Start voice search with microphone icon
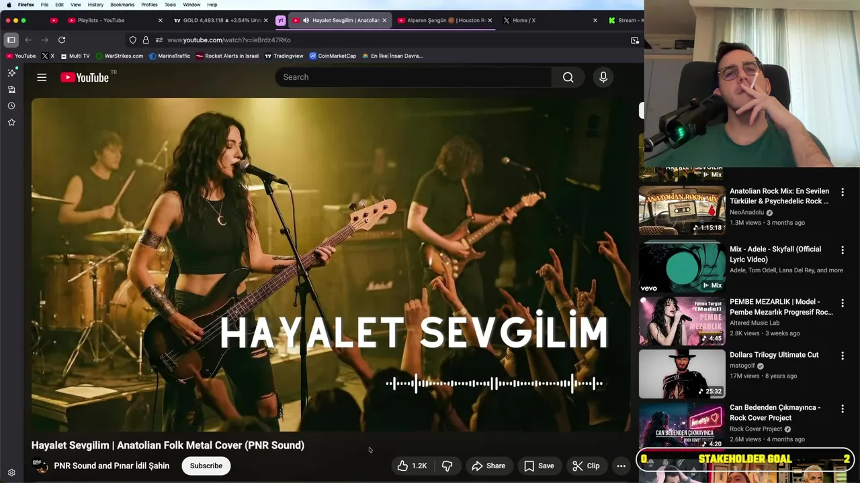Screen dimensions: 860x483 603,77
